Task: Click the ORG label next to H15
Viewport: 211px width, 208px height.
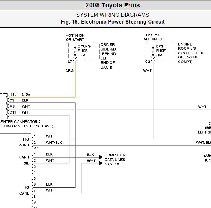Action: pos(26,94)
